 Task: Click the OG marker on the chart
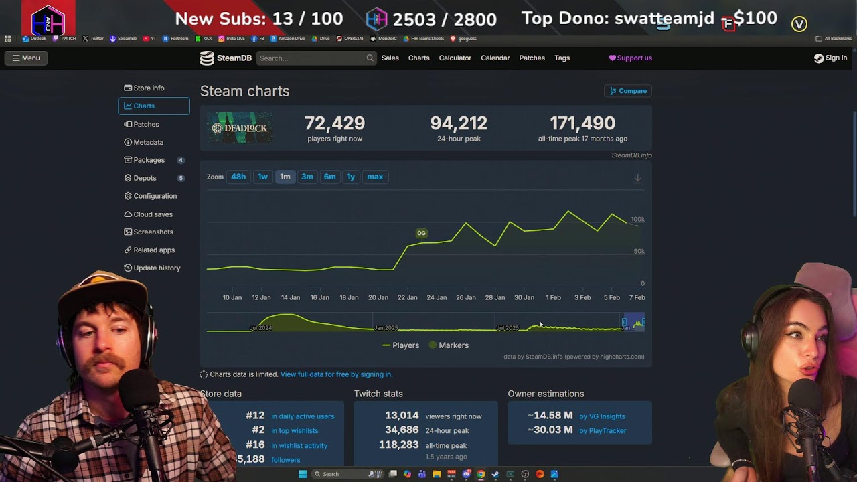pyautogui.click(x=421, y=233)
